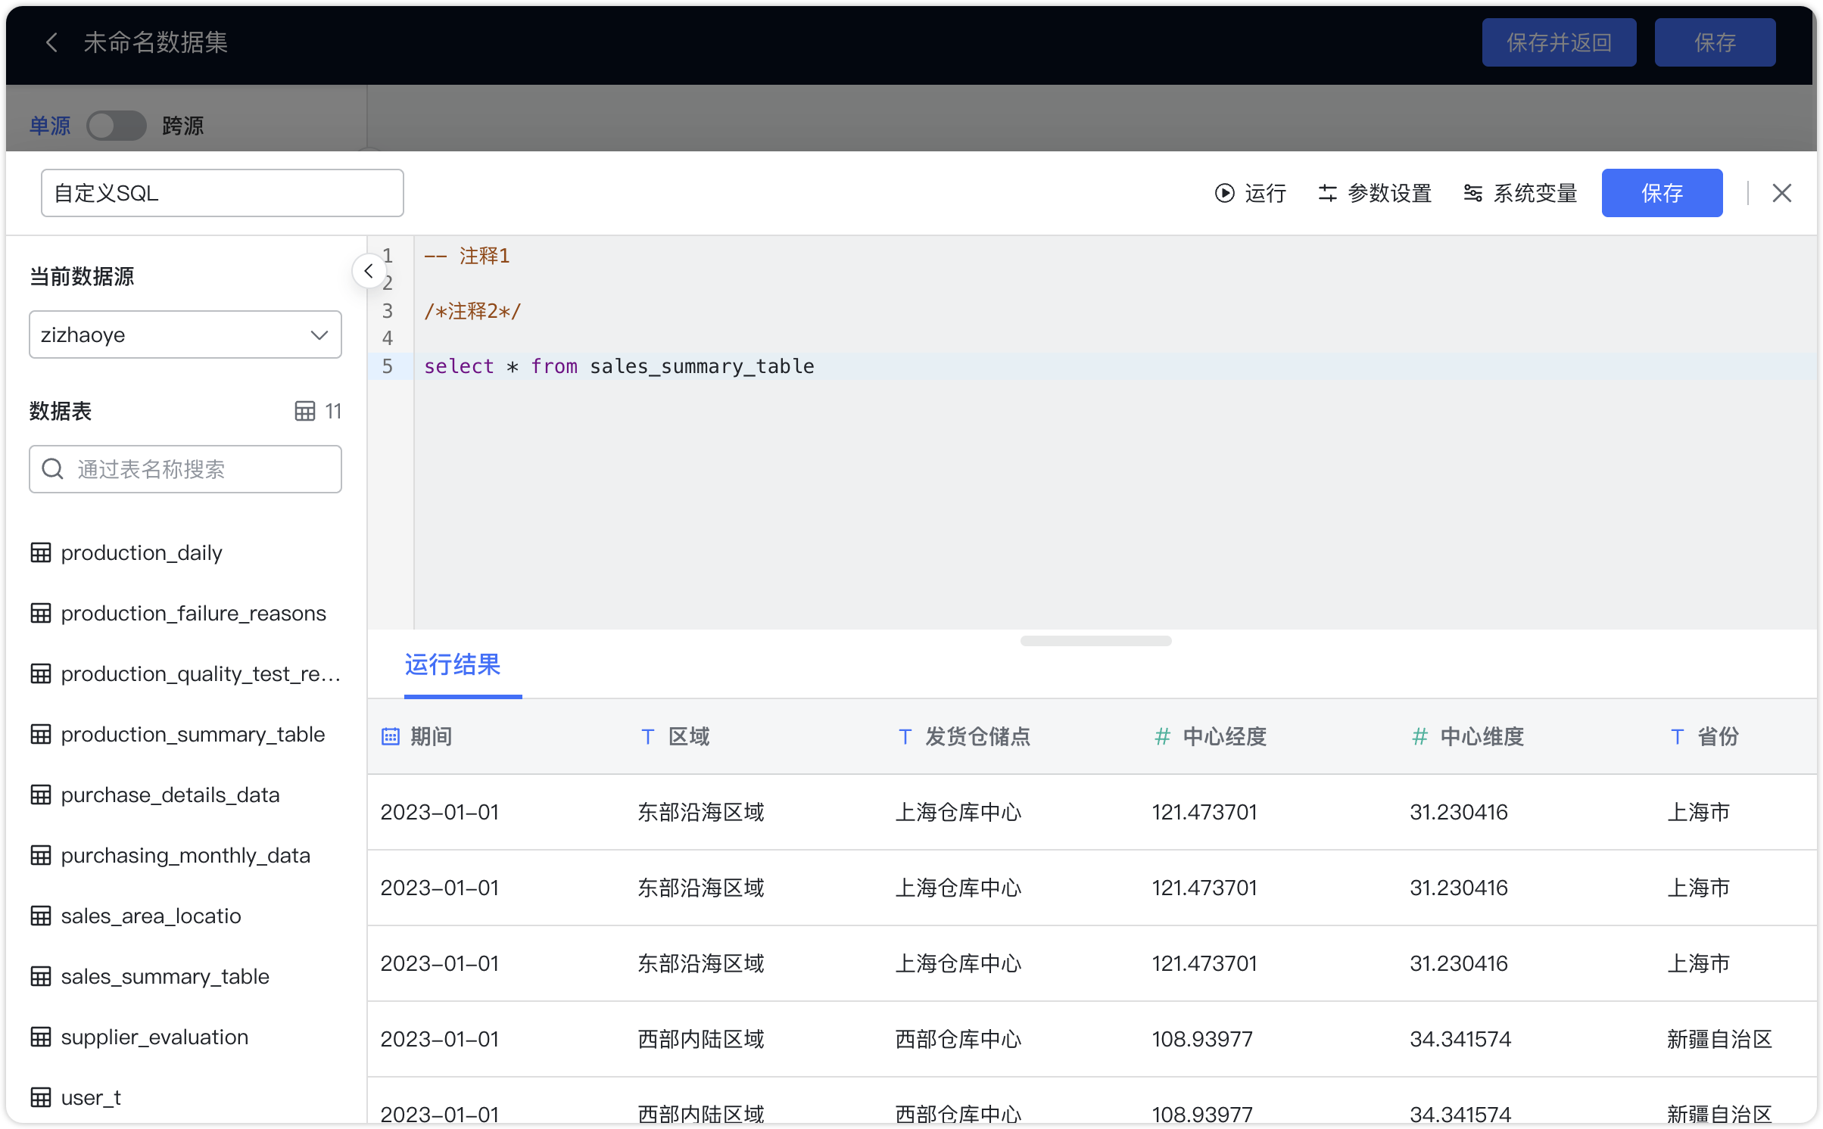
Task: Click the date type icon for 期间
Action: point(390,736)
